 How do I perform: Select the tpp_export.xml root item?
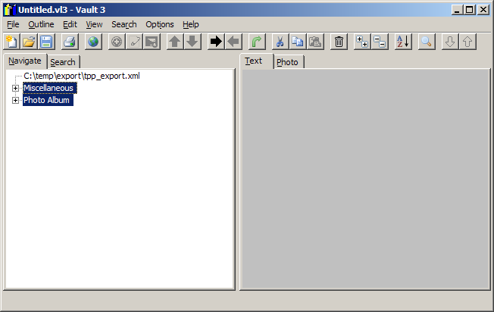tap(81, 76)
